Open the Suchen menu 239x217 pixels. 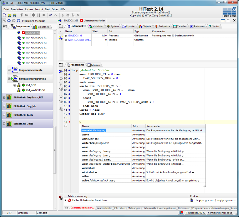(x=28, y=9)
